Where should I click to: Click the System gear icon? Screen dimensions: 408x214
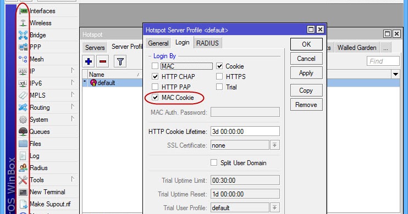(23, 120)
